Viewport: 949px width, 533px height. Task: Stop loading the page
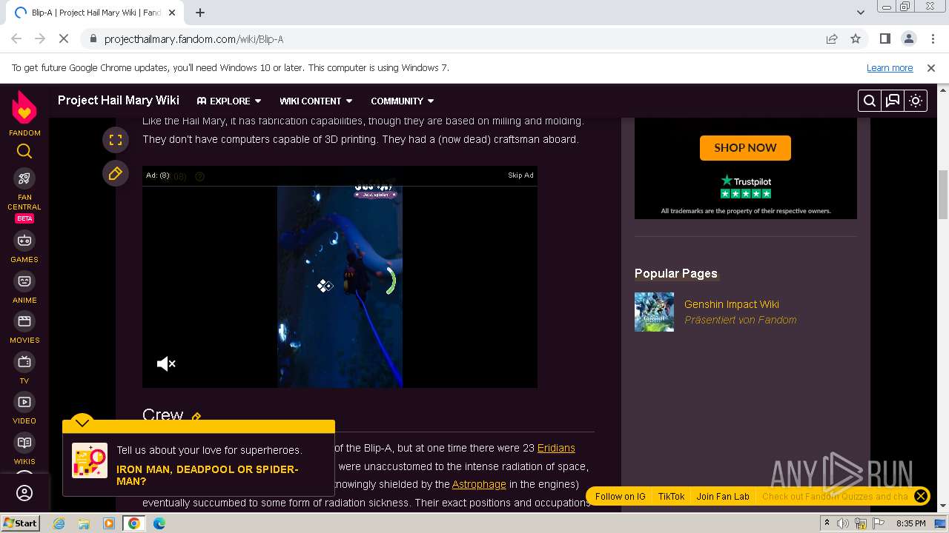click(x=64, y=38)
